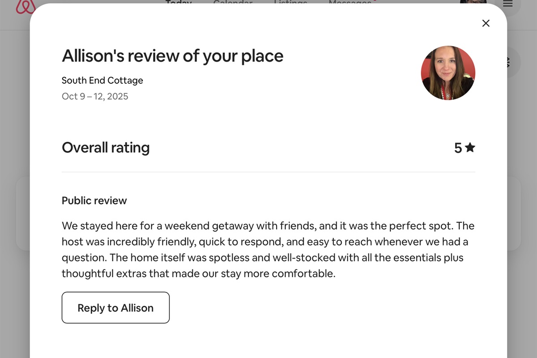Viewport: 537px width, 358px height.
Task: Click the 5-star overall rating value
Action: (458, 147)
